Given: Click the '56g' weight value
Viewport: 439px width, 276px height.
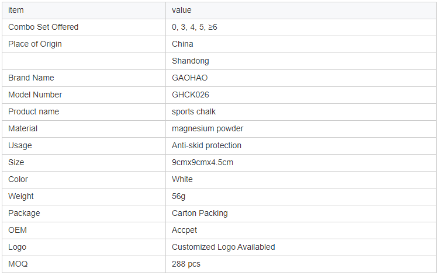Looking at the screenshot, I should tap(179, 196).
